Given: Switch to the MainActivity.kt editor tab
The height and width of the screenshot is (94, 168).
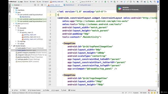Looking at the screenshot, I should (70, 5).
